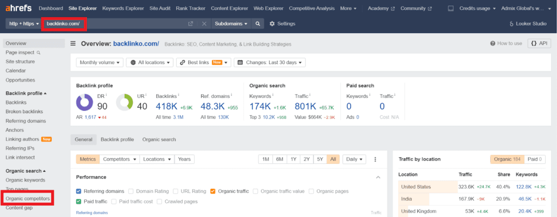Open the Competitors chart dropdown
The image size is (557, 217).
(120, 159)
